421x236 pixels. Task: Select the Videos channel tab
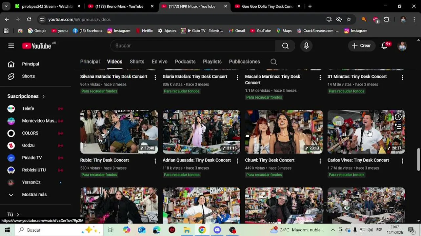114,62
